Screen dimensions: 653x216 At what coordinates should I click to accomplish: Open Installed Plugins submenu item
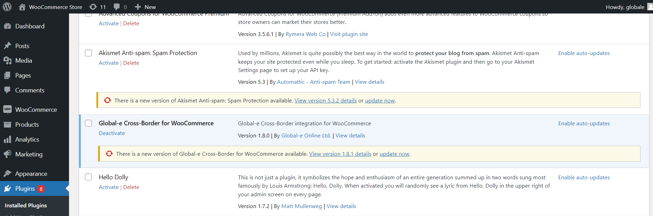tap(26, 205)
